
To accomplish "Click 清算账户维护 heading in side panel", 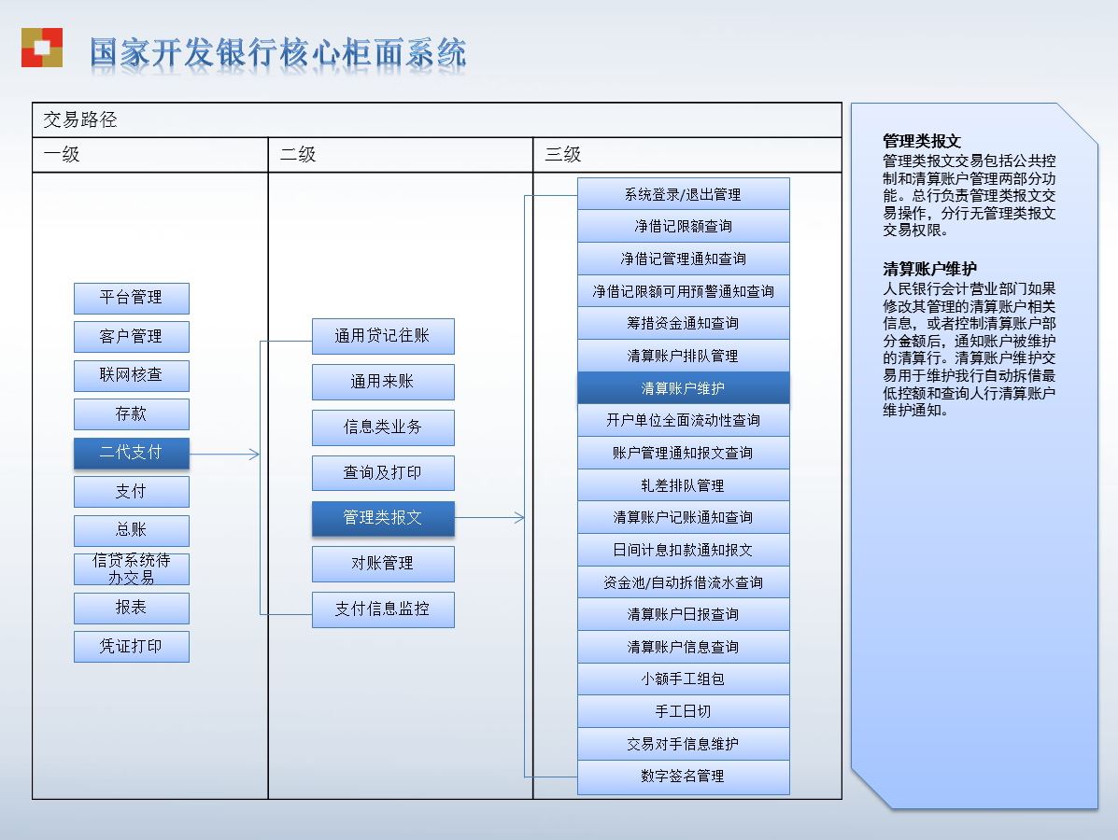I will tap(929, 269).
